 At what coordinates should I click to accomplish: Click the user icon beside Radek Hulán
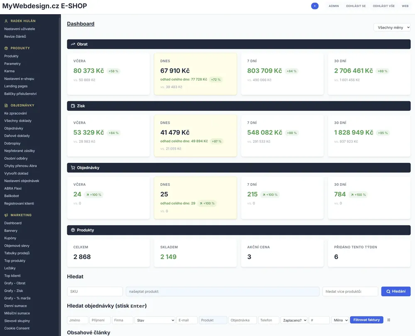pos(6,21)
